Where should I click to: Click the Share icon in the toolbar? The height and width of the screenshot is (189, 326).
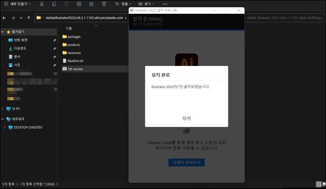[91, 4]
